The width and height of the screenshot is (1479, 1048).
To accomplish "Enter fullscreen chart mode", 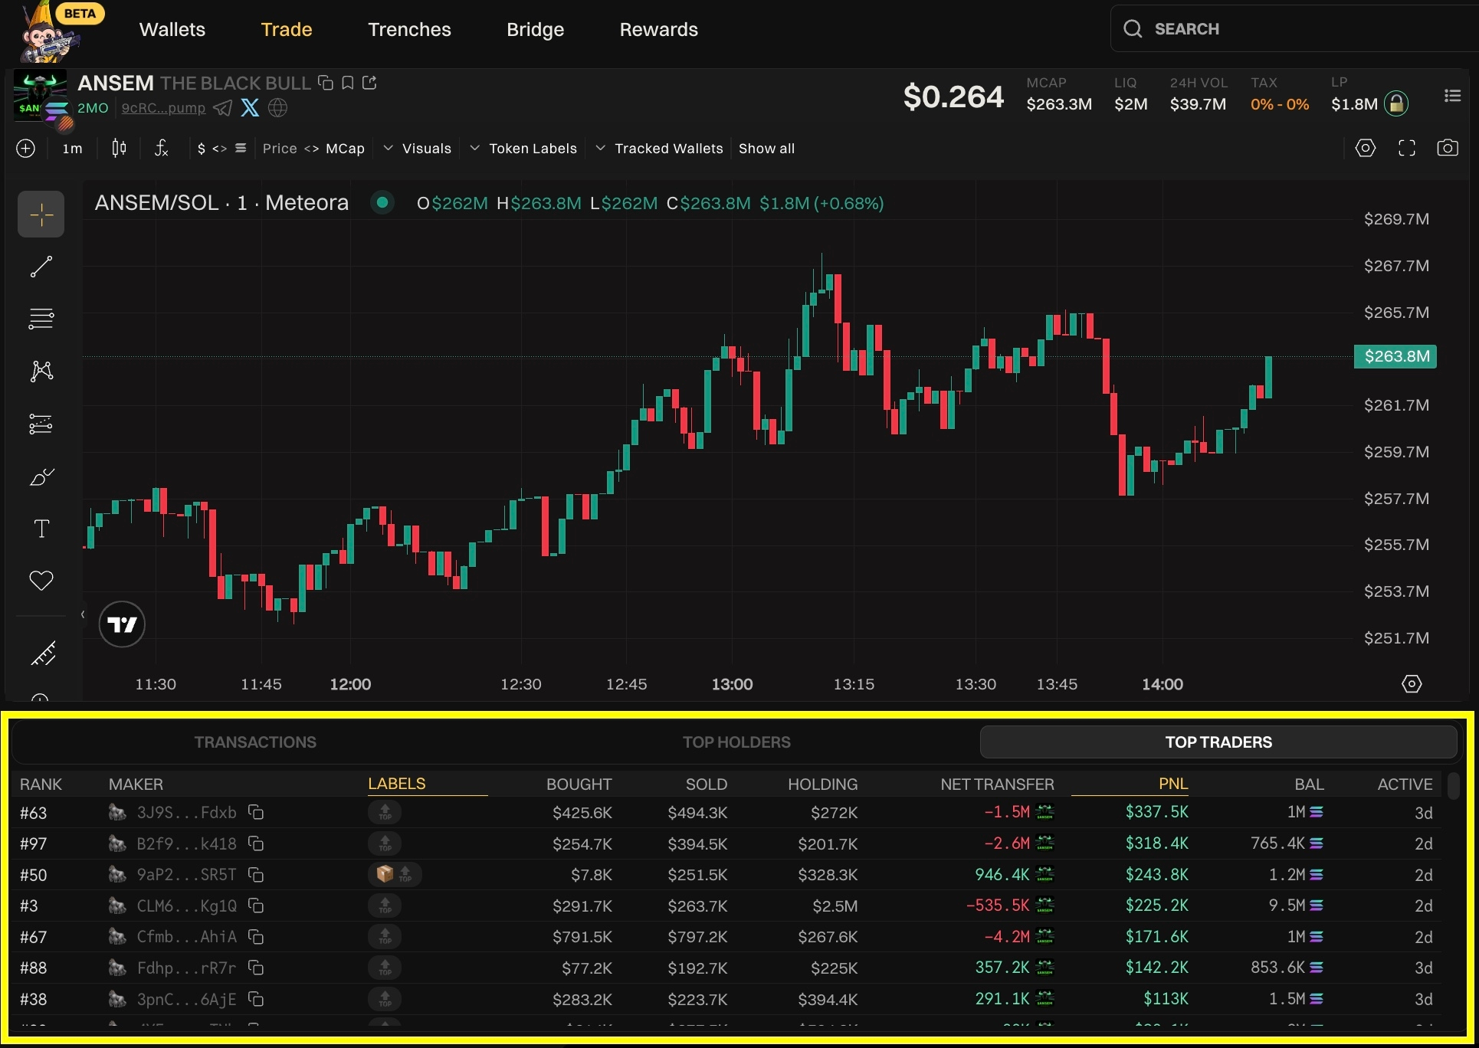I will [x=1406, y=148].
